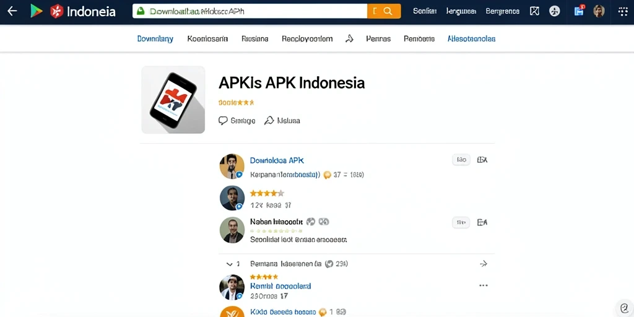
Task: Click the four-star rating in second review
Action: click(x=267, y=193)
